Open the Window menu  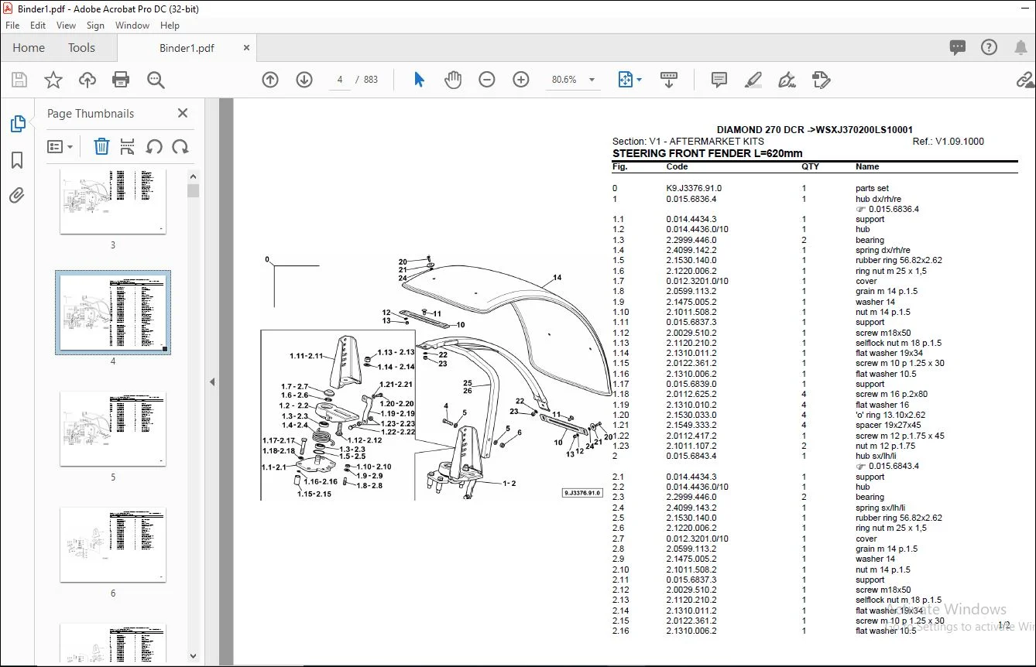point(132,26)
